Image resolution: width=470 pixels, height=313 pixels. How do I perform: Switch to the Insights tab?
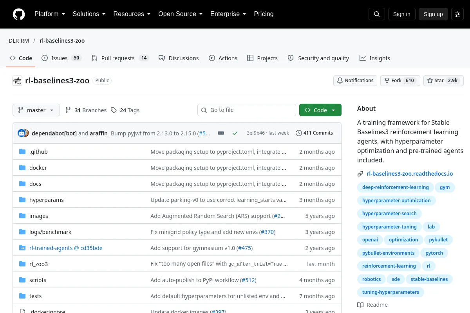tap(375, 58)
